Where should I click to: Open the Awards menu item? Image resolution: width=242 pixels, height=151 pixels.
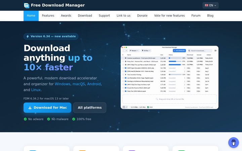(x=66, y=16)
